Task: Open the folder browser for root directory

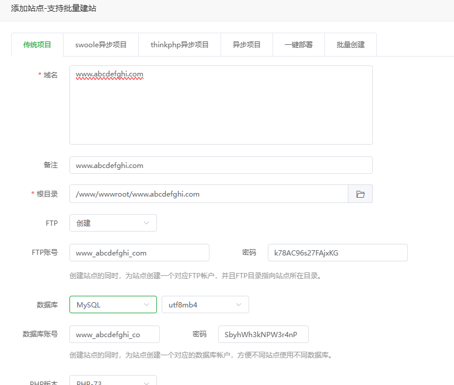Action: click(360, 194)
